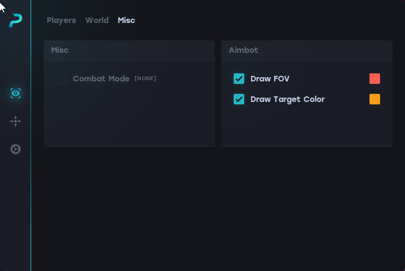Click the Combat Mode label text

tap(101, 79)
